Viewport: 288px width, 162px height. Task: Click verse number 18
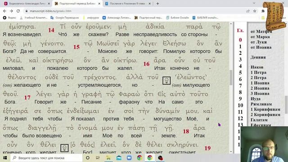(x=186, y=131)
